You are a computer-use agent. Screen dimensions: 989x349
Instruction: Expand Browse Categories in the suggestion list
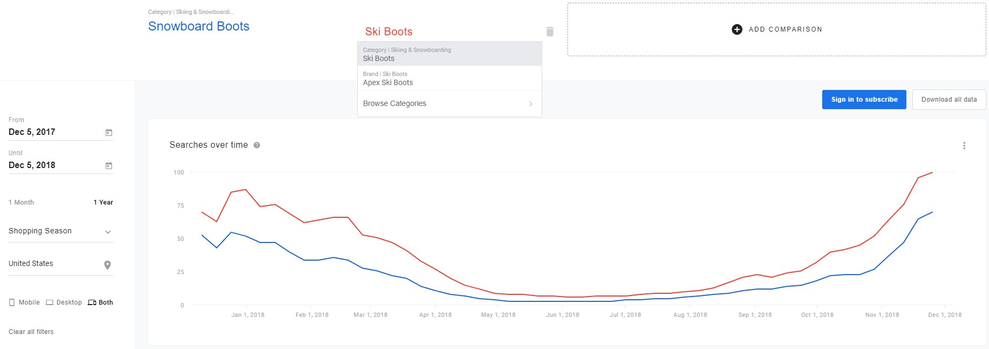449,104
